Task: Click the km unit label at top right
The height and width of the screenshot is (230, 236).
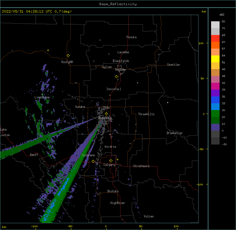Action: [204, 11]
